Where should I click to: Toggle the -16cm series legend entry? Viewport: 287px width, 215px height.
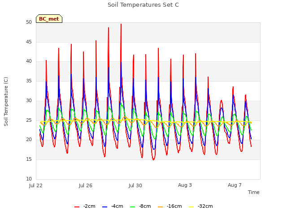click(170, 206)
